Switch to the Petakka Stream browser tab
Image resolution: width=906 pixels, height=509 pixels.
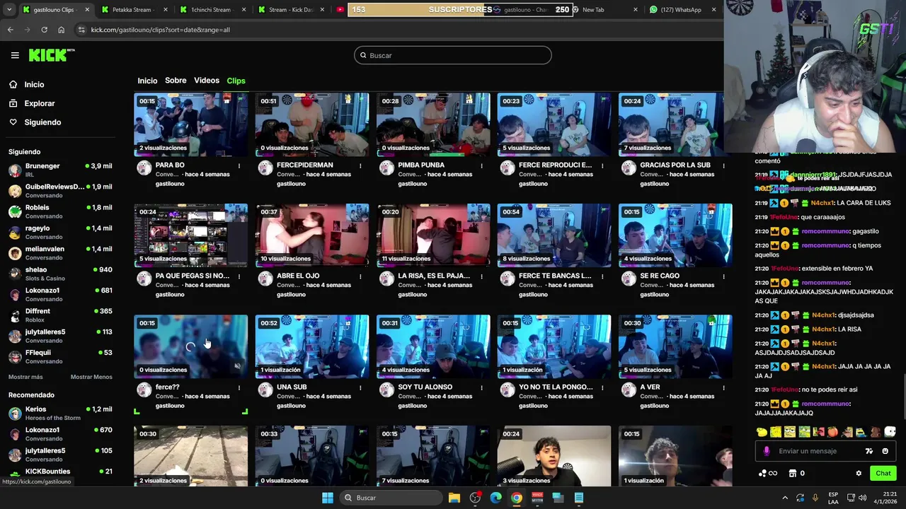coord(132,10)
